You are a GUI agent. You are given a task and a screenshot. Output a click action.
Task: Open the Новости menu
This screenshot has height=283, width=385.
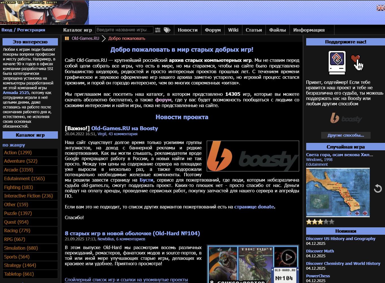click(188, 30)
